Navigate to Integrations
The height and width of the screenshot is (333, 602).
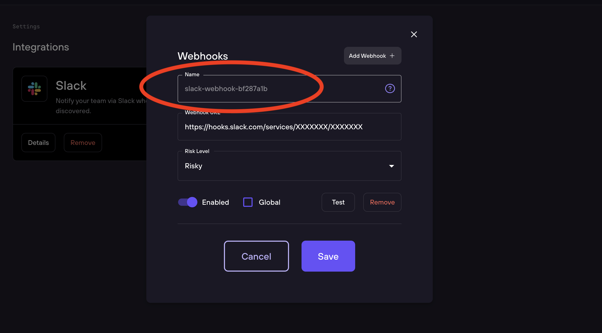pyautogui.click(x=41, y=47)
